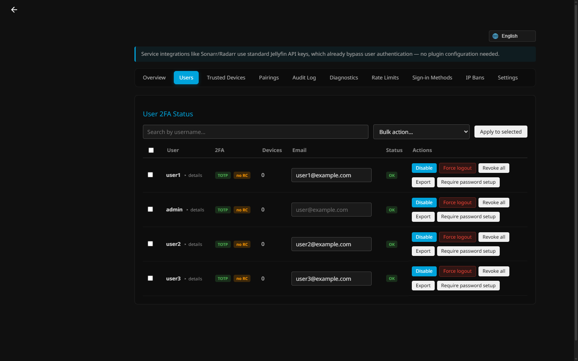Open the Rate Limits tab
This screenshot has width=578, height=361.
[x=385, y=78]
